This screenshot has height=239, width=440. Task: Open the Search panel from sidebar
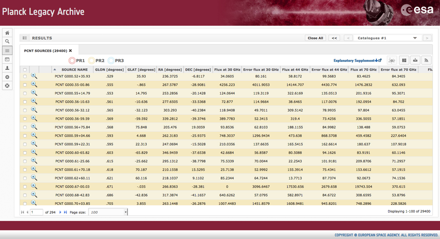(x=7, y=41)
